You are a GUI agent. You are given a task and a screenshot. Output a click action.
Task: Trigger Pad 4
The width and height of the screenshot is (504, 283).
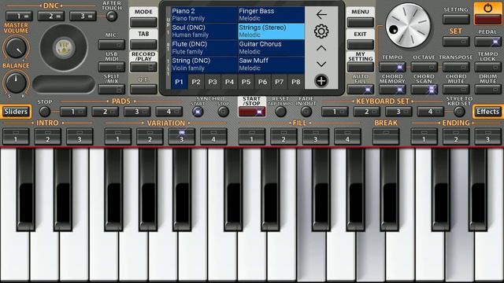click(x=169, y=112)
